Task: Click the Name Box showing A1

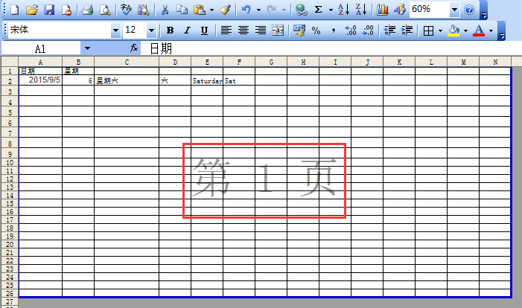Action: point(41,48)
